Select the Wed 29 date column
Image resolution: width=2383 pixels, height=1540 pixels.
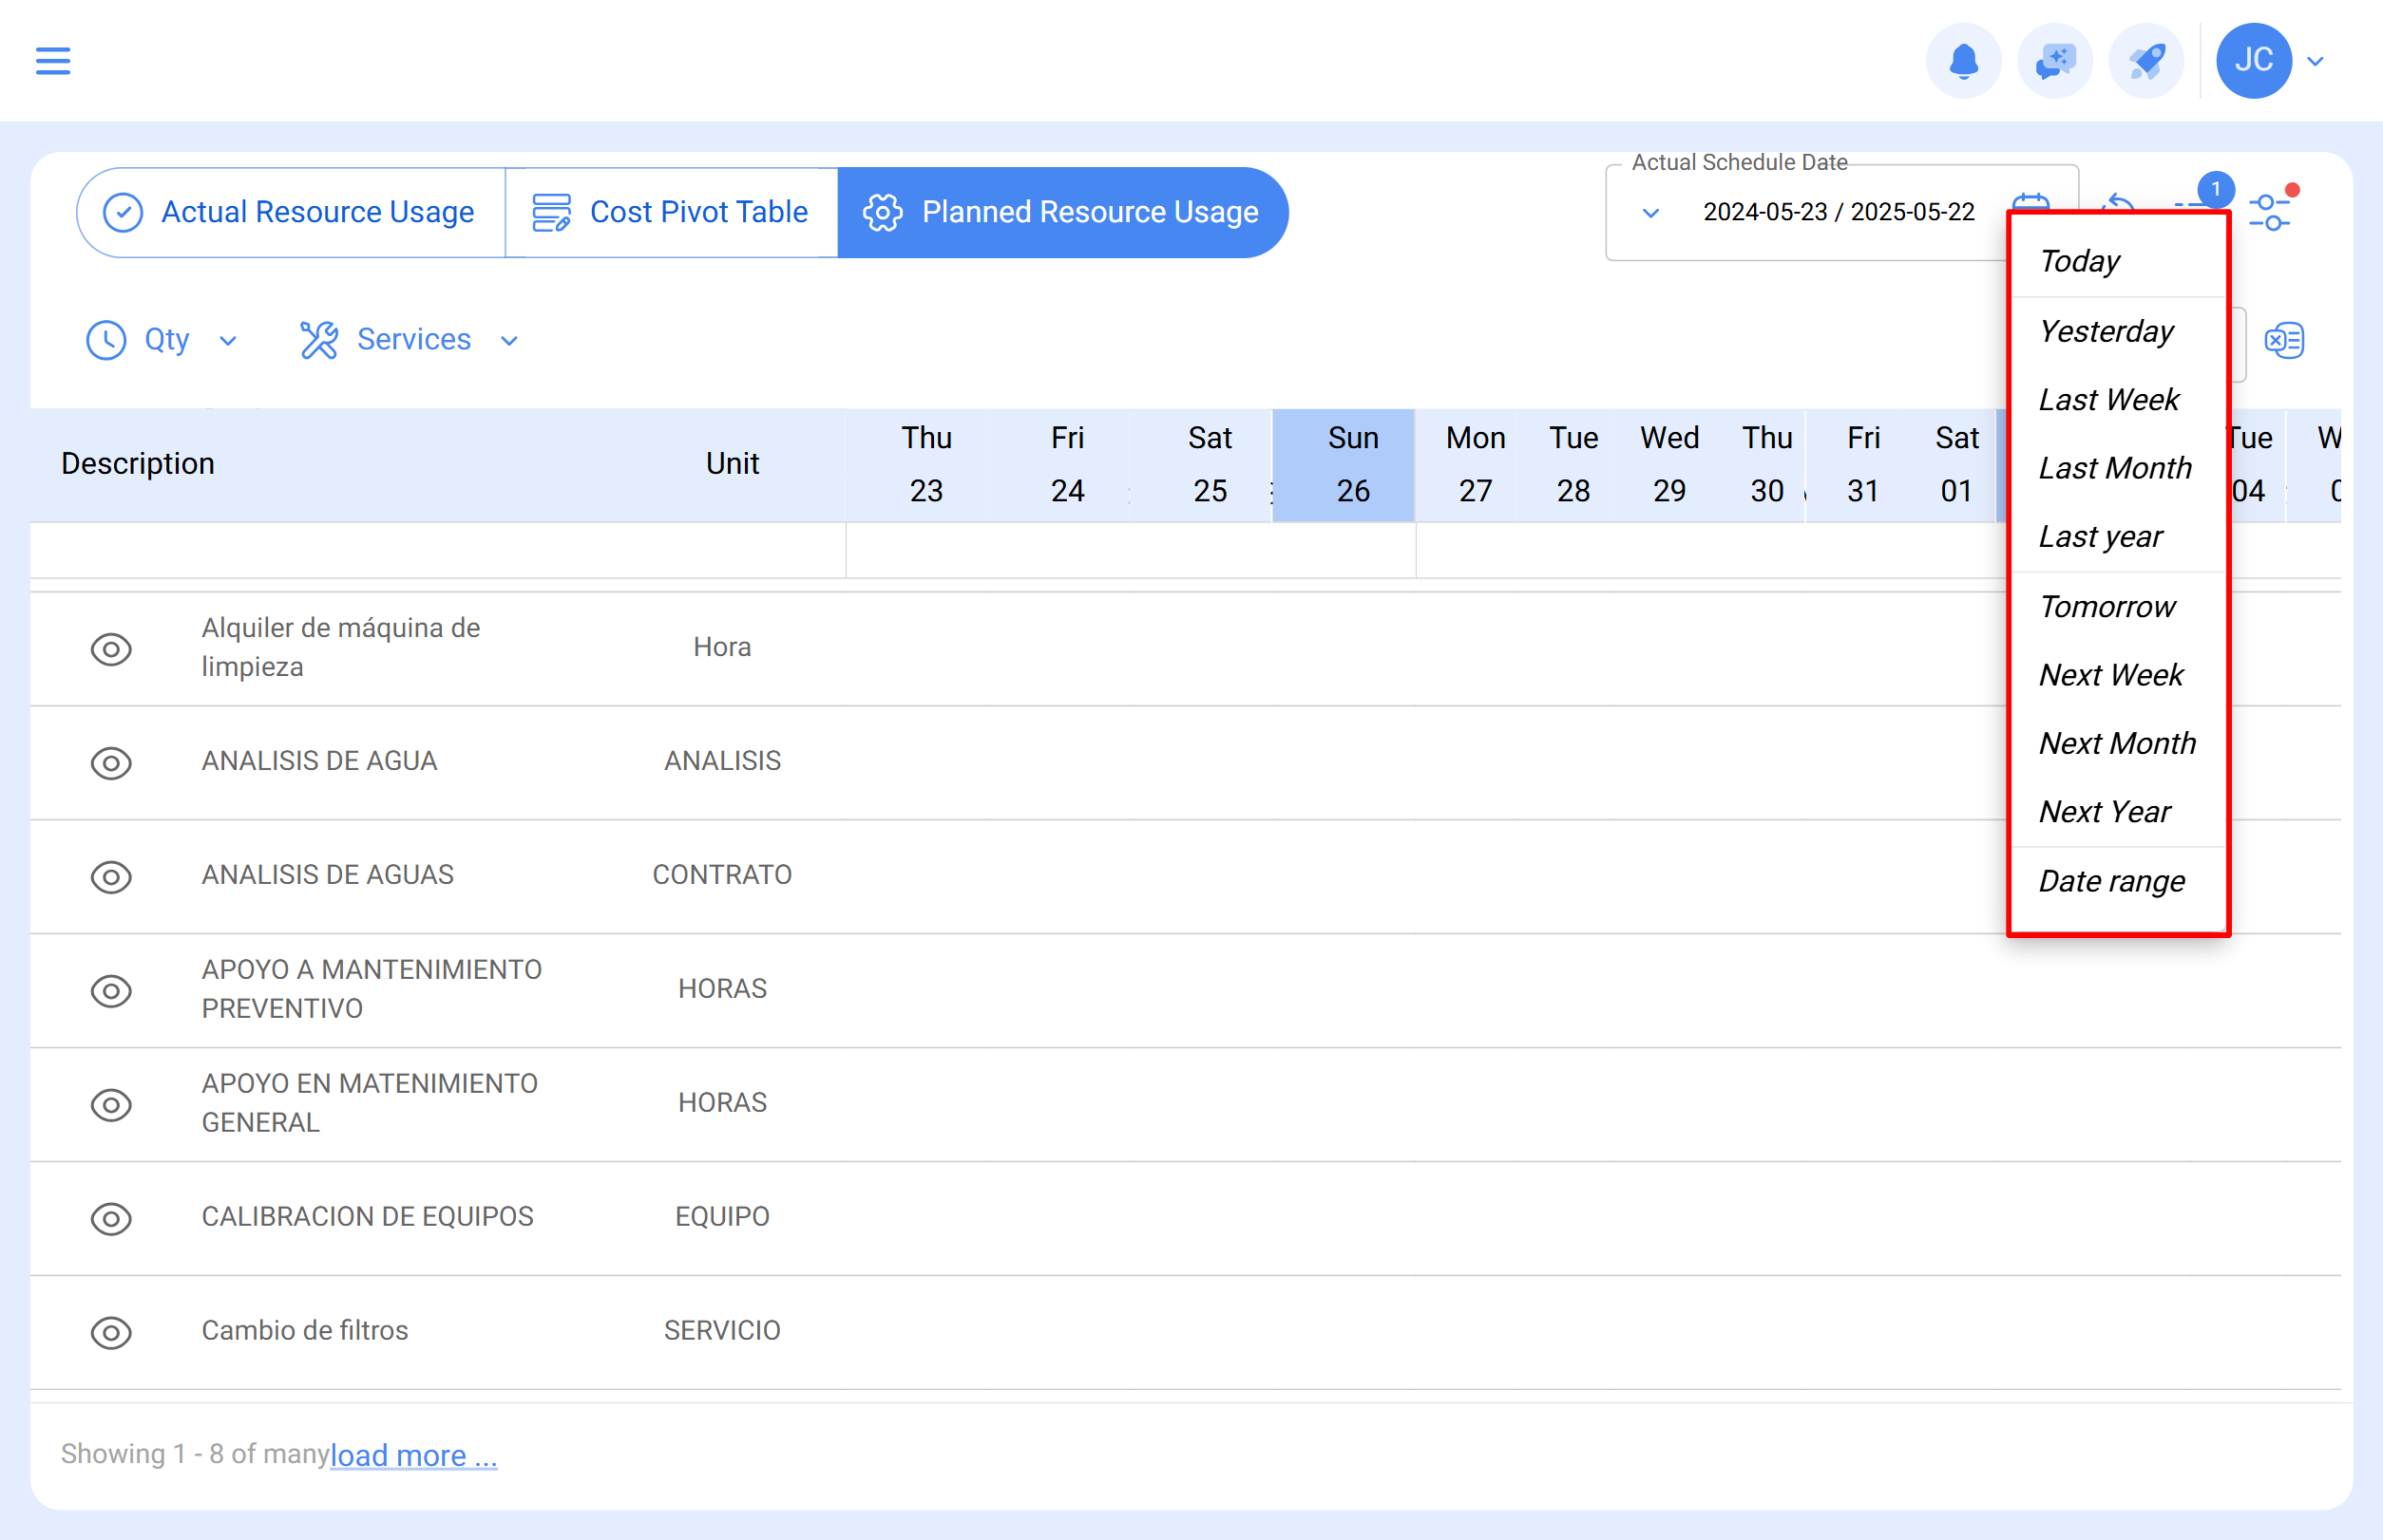(x=1669, y=465)
